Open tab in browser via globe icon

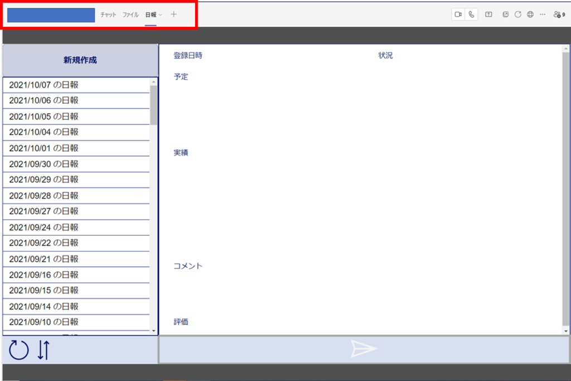530,15
